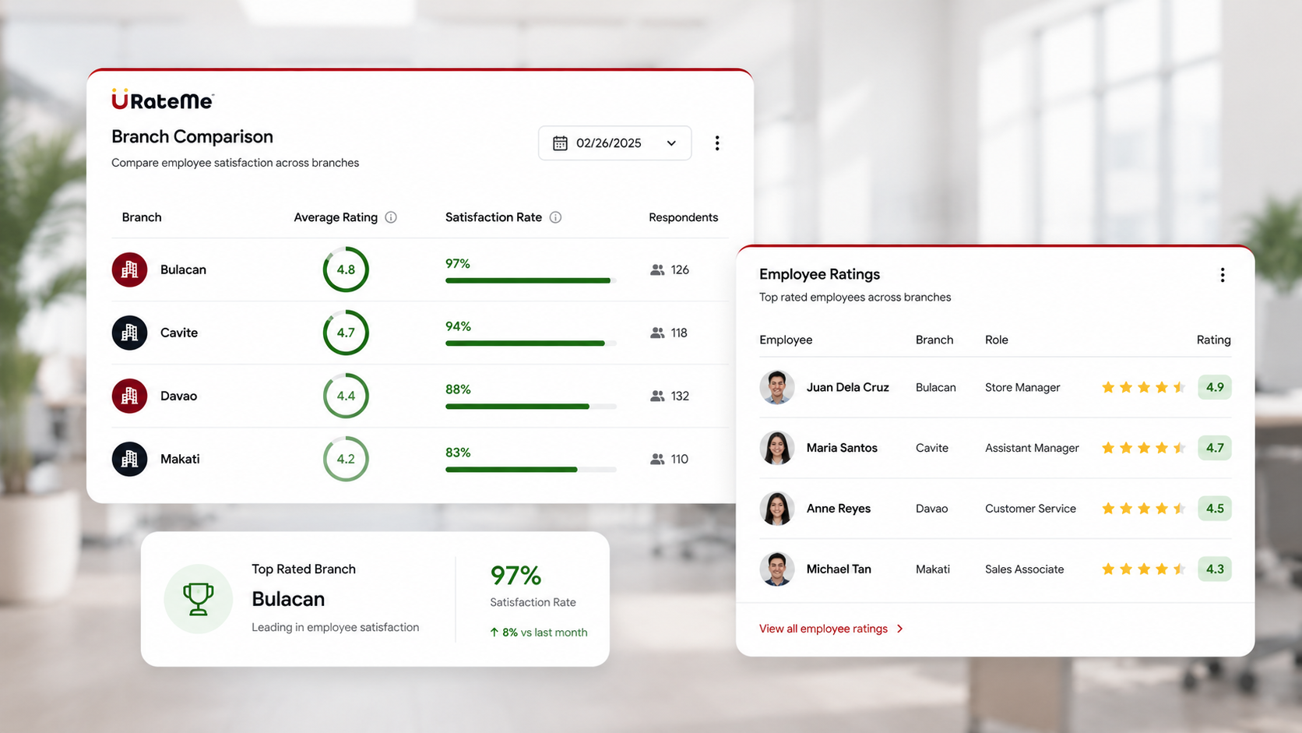The width and height of the screenshot is (1302, 733).
Task: Select the Bulacan branch building icon
Action: tap(129, 270)
